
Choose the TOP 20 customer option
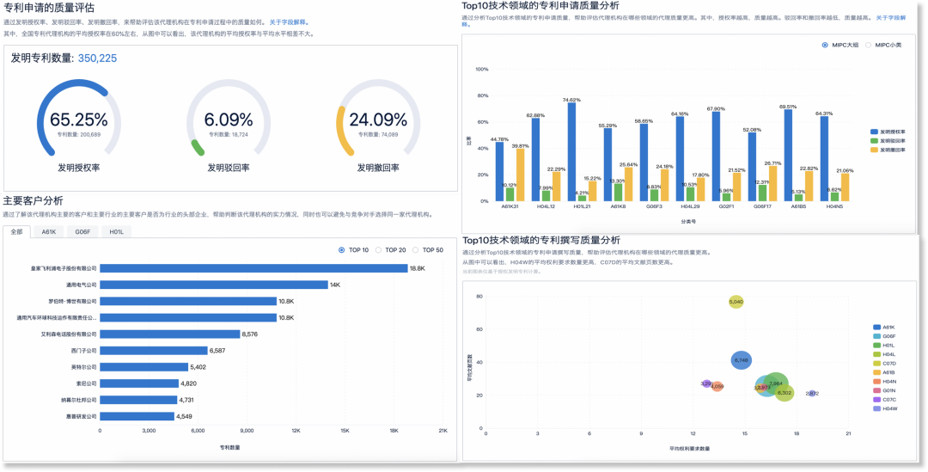(380, 250)
